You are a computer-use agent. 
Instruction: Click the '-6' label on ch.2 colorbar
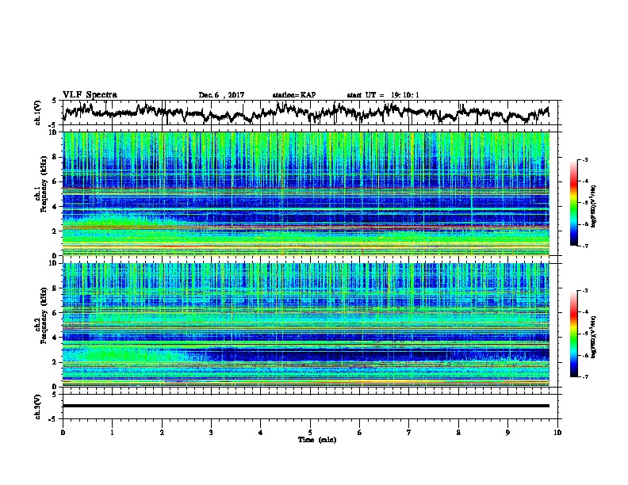584,355
